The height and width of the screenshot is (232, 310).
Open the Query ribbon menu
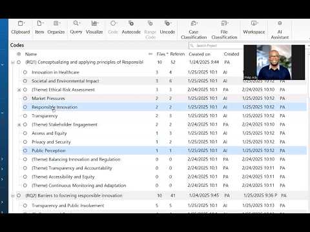(76, 28)
